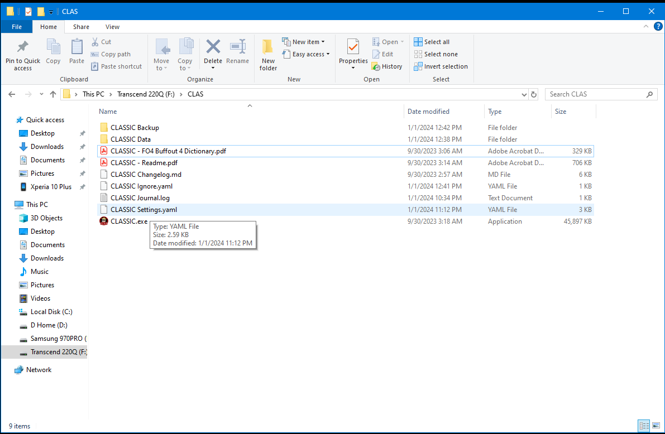The image size is (665, 434).
Task: Refresh the current folder view
Action: coord(534,94)
